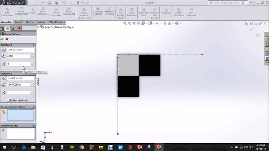Open the DisplayManager tab icon
Viewport: 269px width, 151px height.
[x=19, y=28]
